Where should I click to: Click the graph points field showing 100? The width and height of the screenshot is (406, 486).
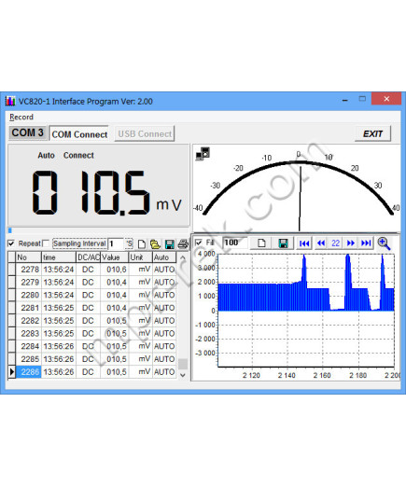point(235,243)
